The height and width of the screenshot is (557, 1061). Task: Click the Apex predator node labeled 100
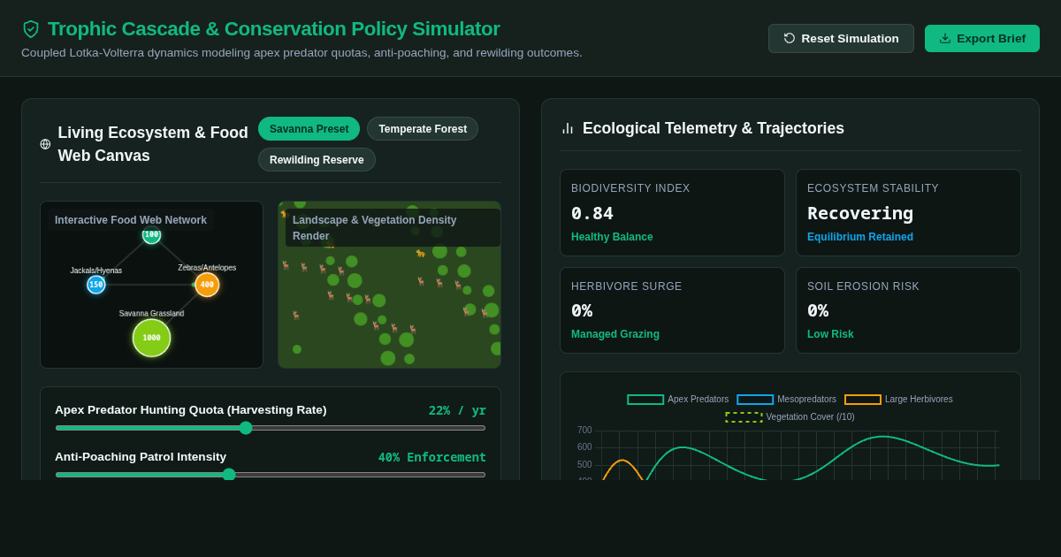pos(151,234)
